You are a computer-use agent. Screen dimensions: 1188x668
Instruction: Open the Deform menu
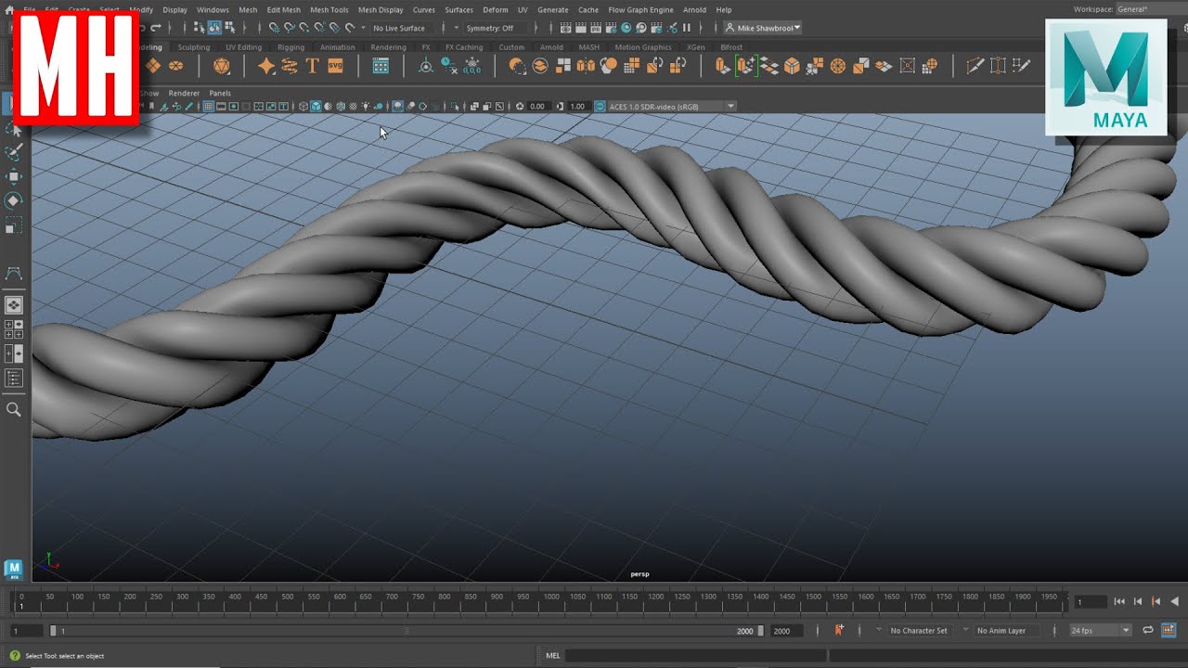pyautogui.click(x=496, y=9)
